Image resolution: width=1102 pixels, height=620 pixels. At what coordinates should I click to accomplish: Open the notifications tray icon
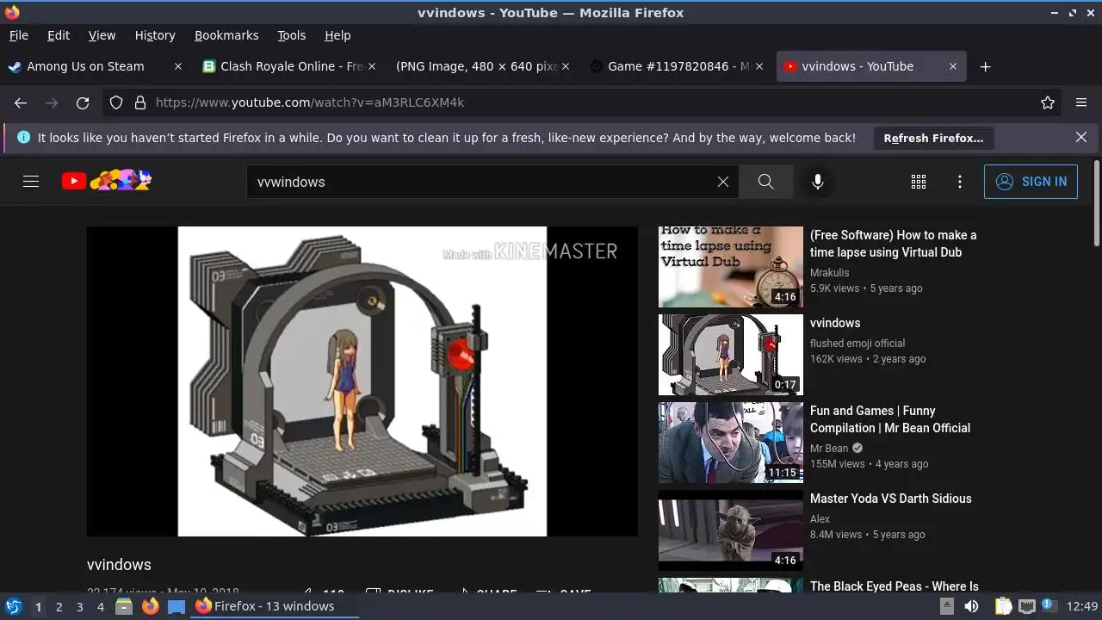click(x=1049, y=605)
